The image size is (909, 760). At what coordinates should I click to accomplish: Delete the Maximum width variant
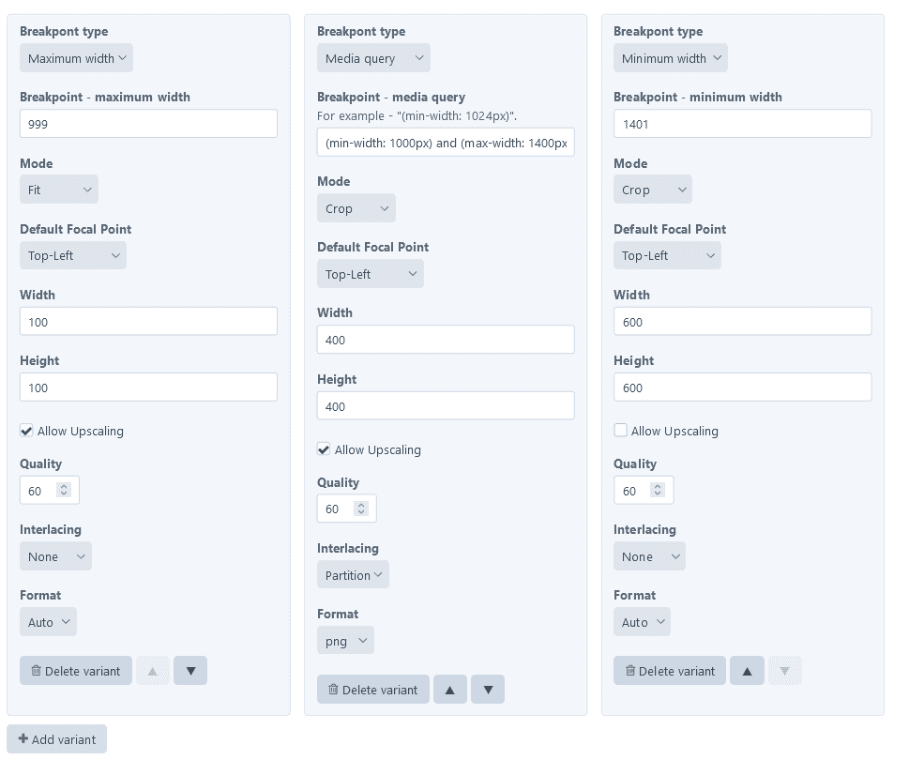pos(76,671)
